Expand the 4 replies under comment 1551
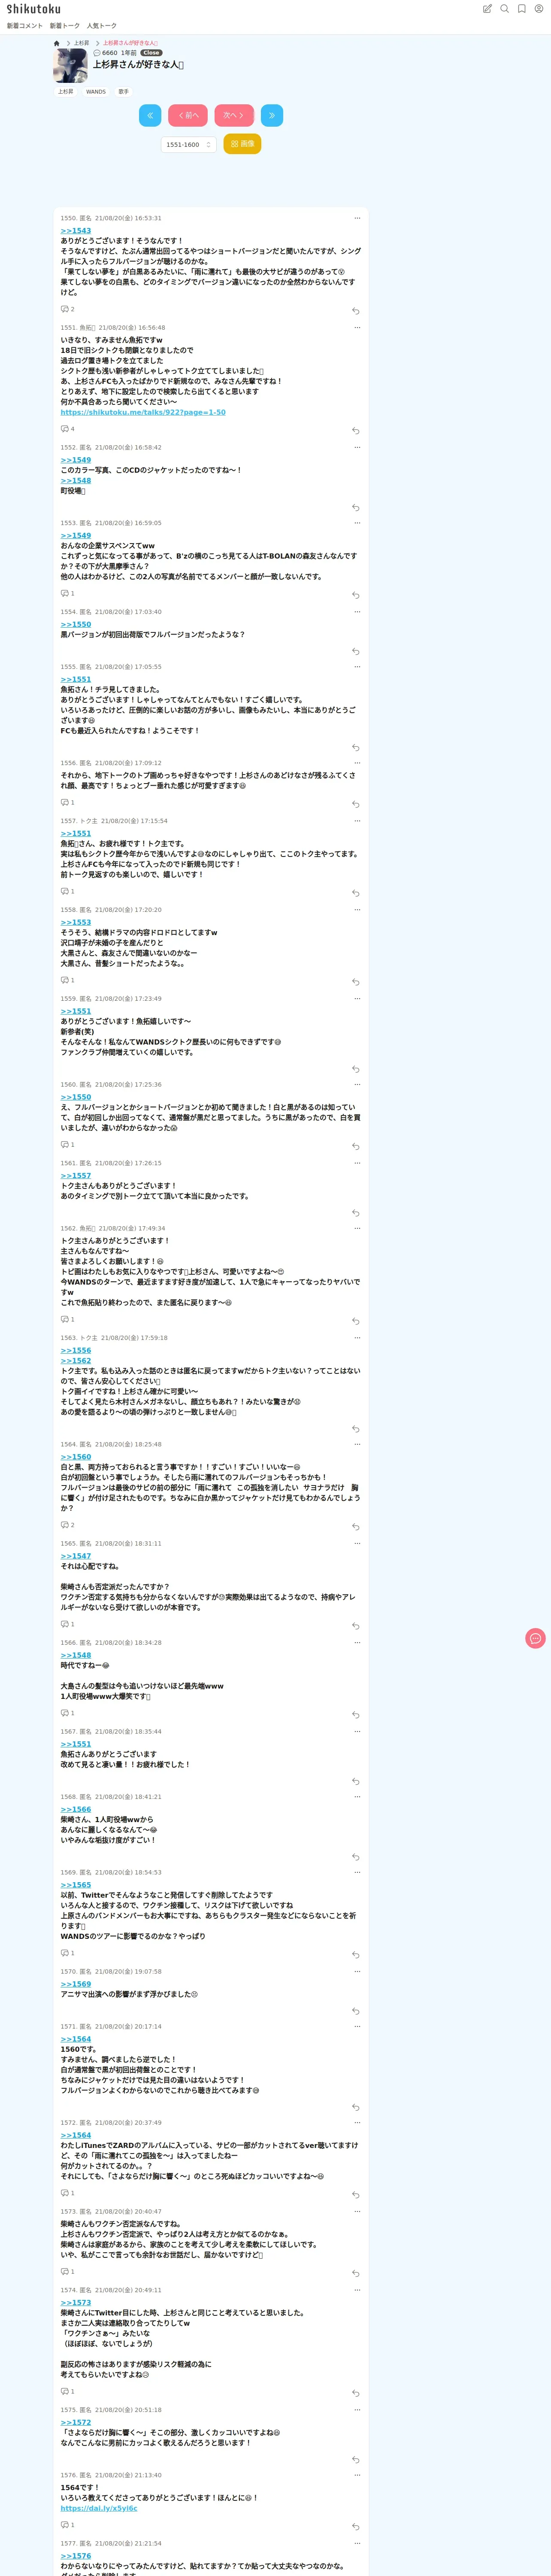The width and height of the screenshot is (551, 2576). point(68,429)
